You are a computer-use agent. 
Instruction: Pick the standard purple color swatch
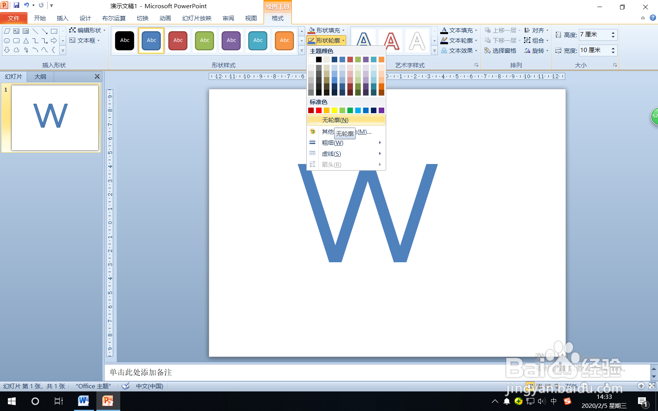tap(381, 110)
